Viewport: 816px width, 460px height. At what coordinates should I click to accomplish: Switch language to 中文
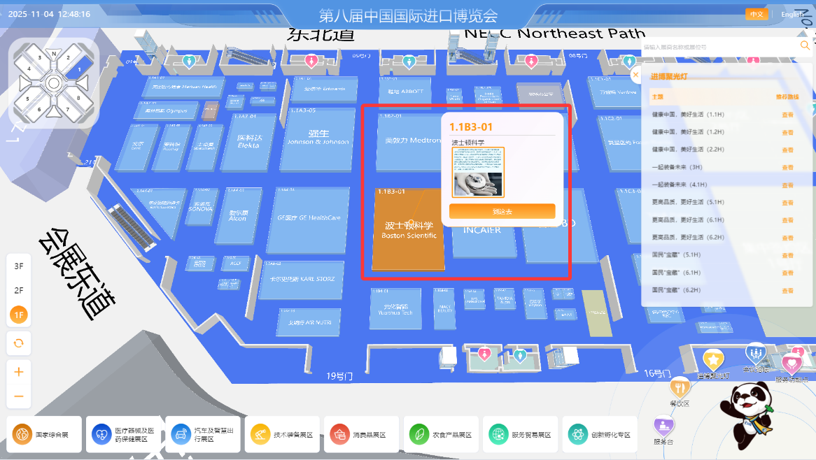click(x=756, y=14)
